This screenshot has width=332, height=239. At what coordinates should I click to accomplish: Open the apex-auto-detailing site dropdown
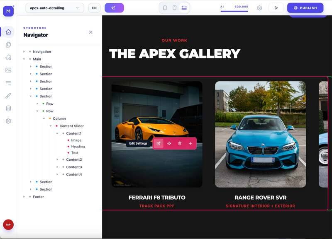pos(55,8)
